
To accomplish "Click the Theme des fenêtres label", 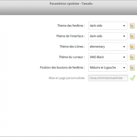I will coord(71,26).
